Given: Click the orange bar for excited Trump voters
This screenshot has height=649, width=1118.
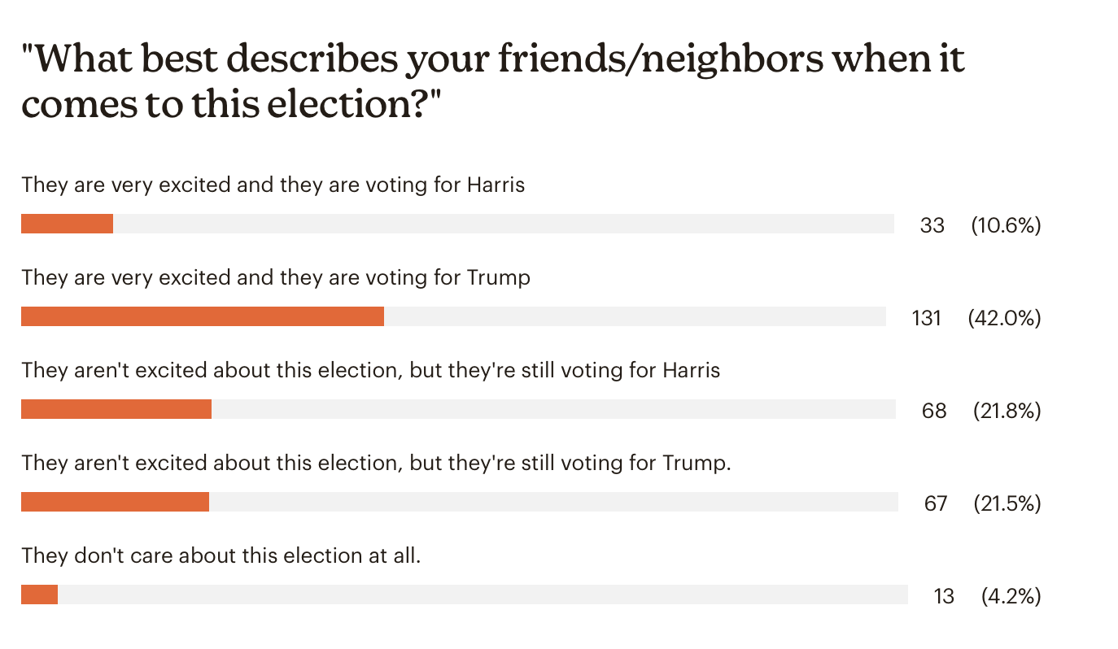Looking at the screenshot, I should coord(203,316).
